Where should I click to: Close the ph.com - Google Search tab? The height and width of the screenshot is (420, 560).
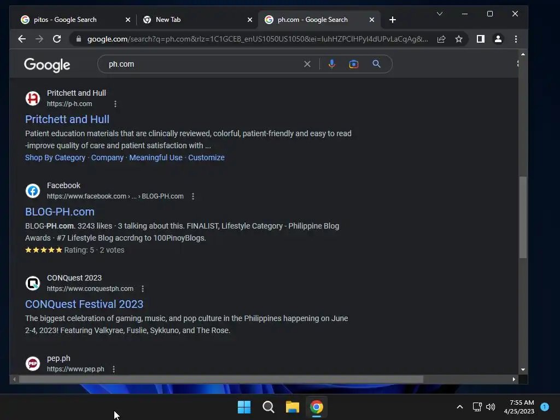click(x=372, y=20)
